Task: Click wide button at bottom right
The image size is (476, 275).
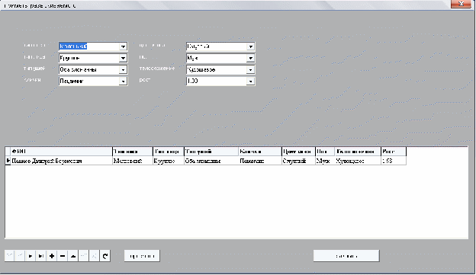Action: click(346, 256)
